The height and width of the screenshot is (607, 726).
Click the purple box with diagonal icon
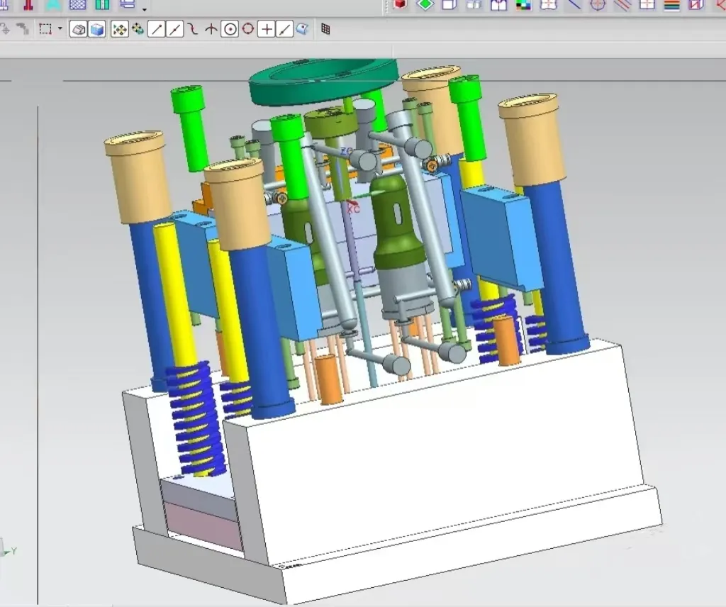pyautogui.click(x=696, y=5)
